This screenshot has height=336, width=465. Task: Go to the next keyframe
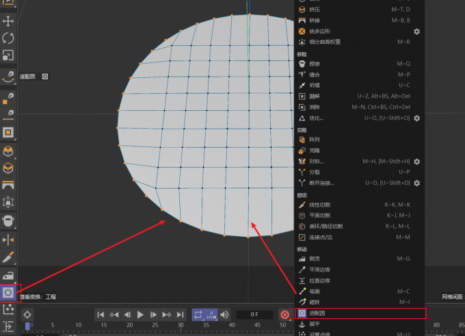click(167, 315)
